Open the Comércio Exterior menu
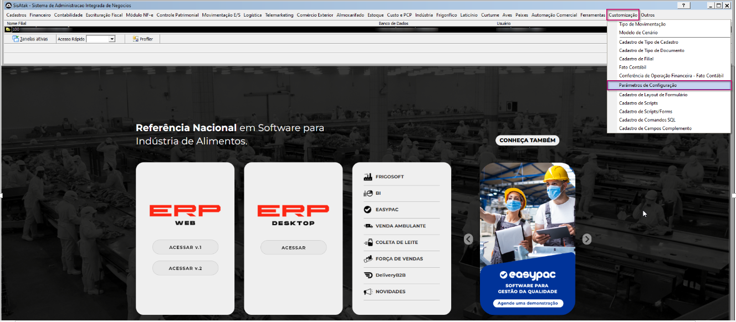The height and width of the screenshot is (322, 736). click(x=315, y=15)
